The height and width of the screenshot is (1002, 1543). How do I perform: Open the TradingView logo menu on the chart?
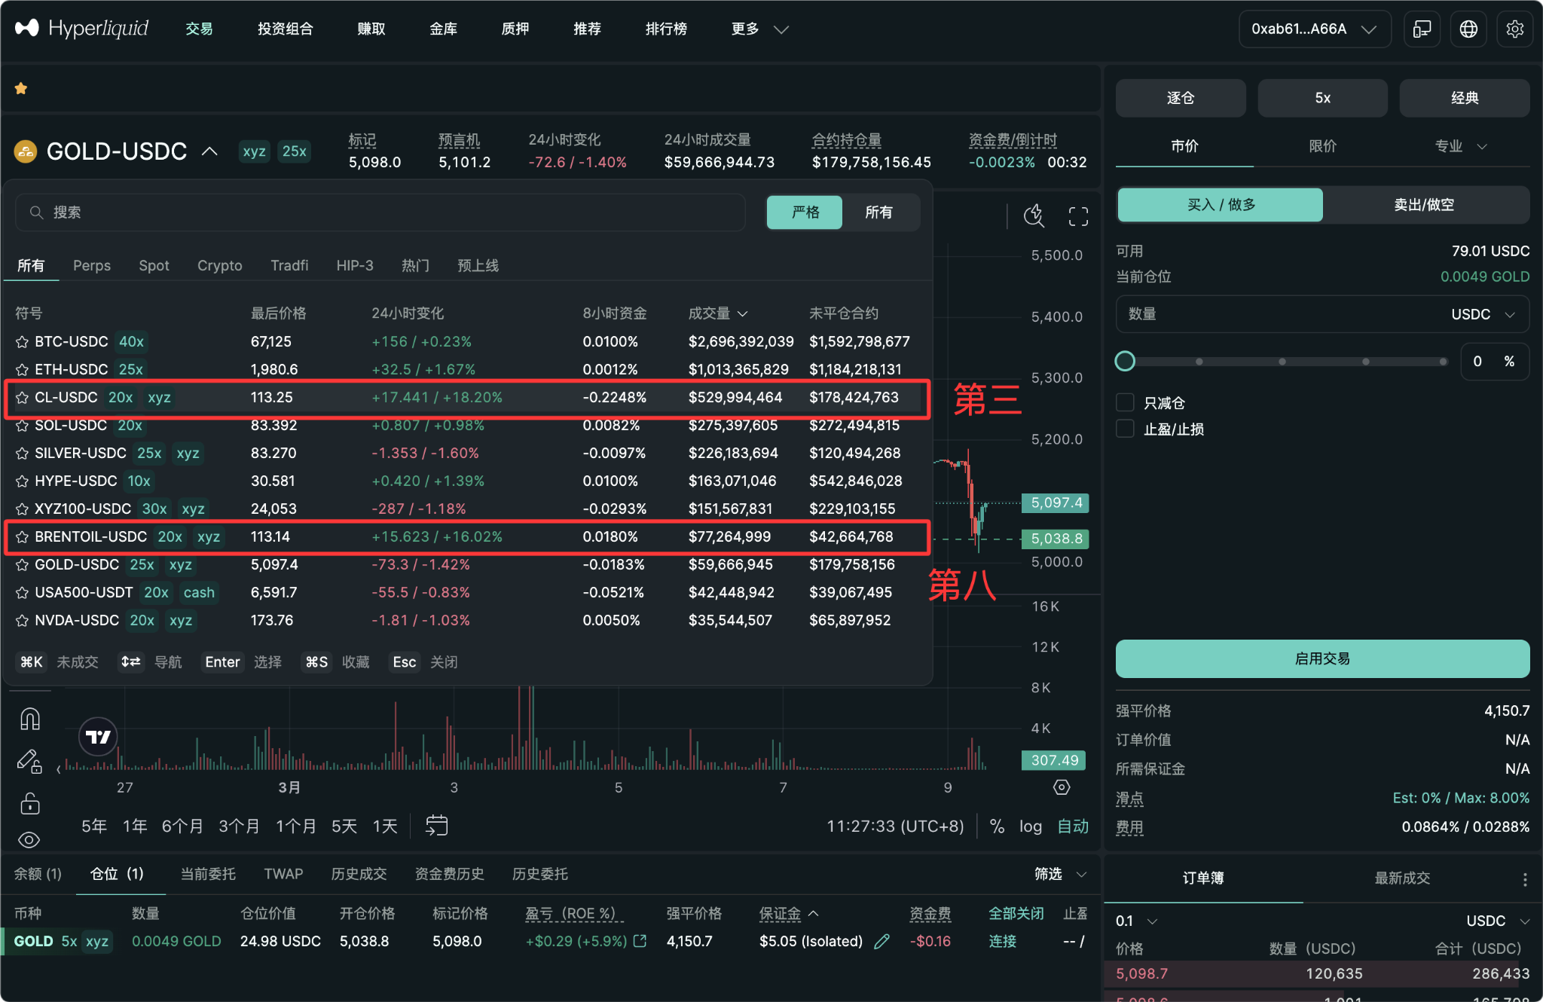[98, 736]
